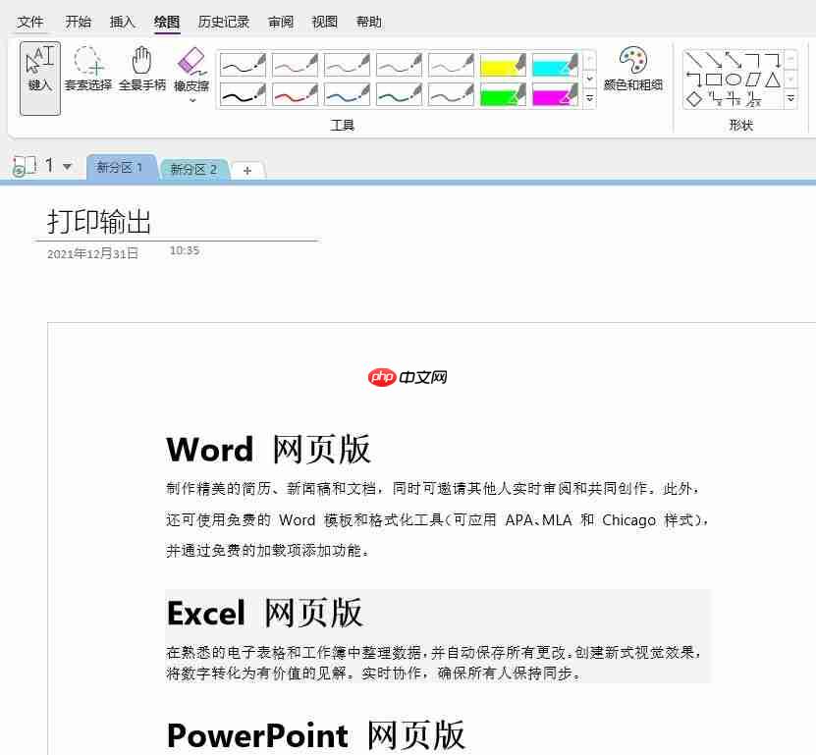Viewport: 816px width, 755px height.
Task: Click the notebook icon beside notebook name
Action: tap(24, 167)
